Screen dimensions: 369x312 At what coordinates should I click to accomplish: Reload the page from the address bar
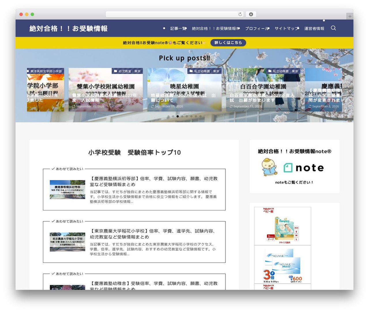coord(240,14)
